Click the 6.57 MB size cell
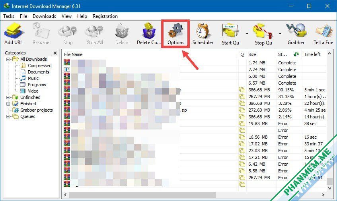The image size is (337, 201). 257,83
